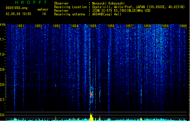The width and height of the screenshot is (190, 121).
Task: Click the 0.8 frequency axis label
Action: 3,85
